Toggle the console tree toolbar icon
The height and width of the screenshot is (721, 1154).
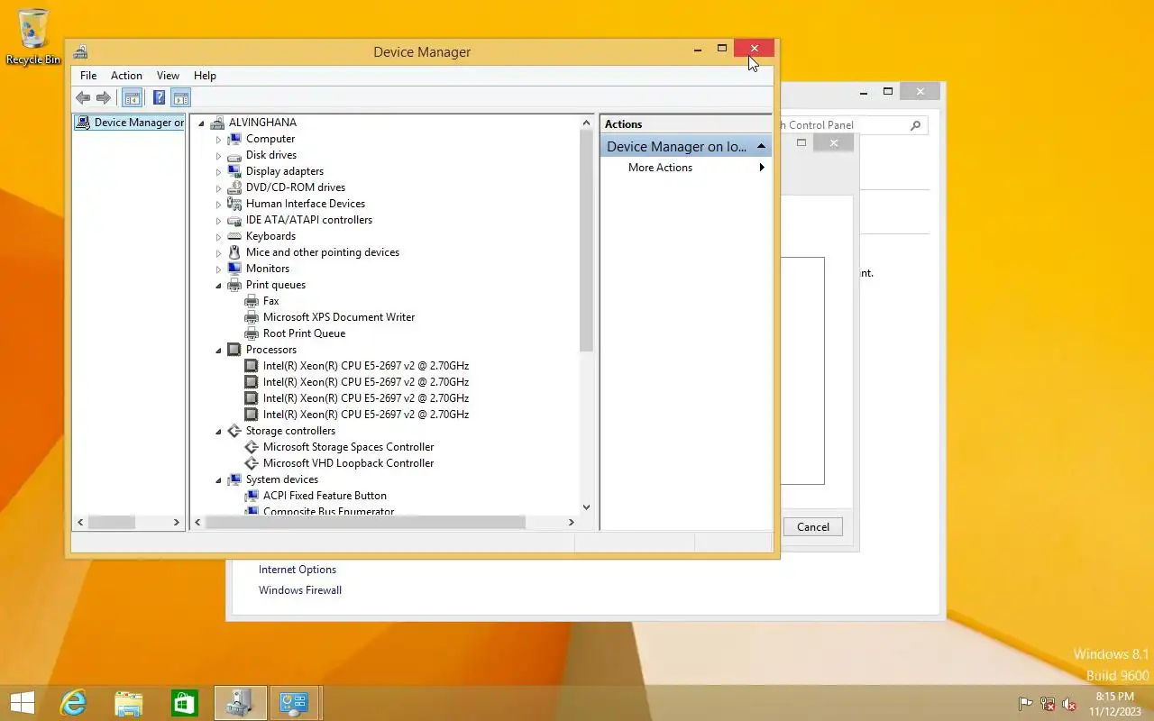point(132,98)
